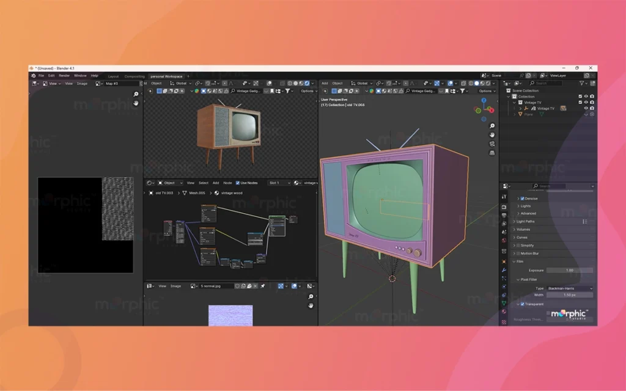Viewport: 626px width, 391px height.
Task: Collapse the Film panel
Action: tap(520, 261)
